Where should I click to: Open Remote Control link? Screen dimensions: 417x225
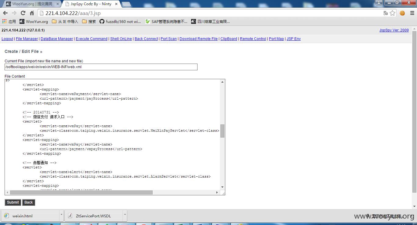coord(253,39)
